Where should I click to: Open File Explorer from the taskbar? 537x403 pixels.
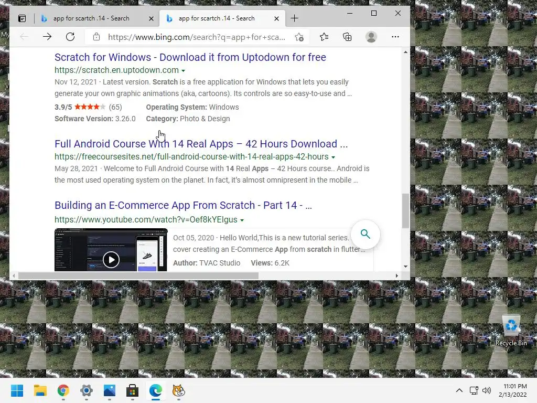[40, 390]
